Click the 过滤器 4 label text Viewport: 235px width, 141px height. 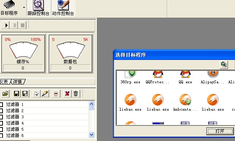[x=15, y=123]
